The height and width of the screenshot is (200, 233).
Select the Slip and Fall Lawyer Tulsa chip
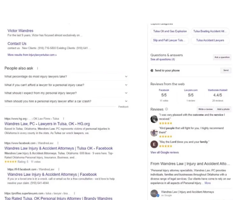tap(170, 40)
